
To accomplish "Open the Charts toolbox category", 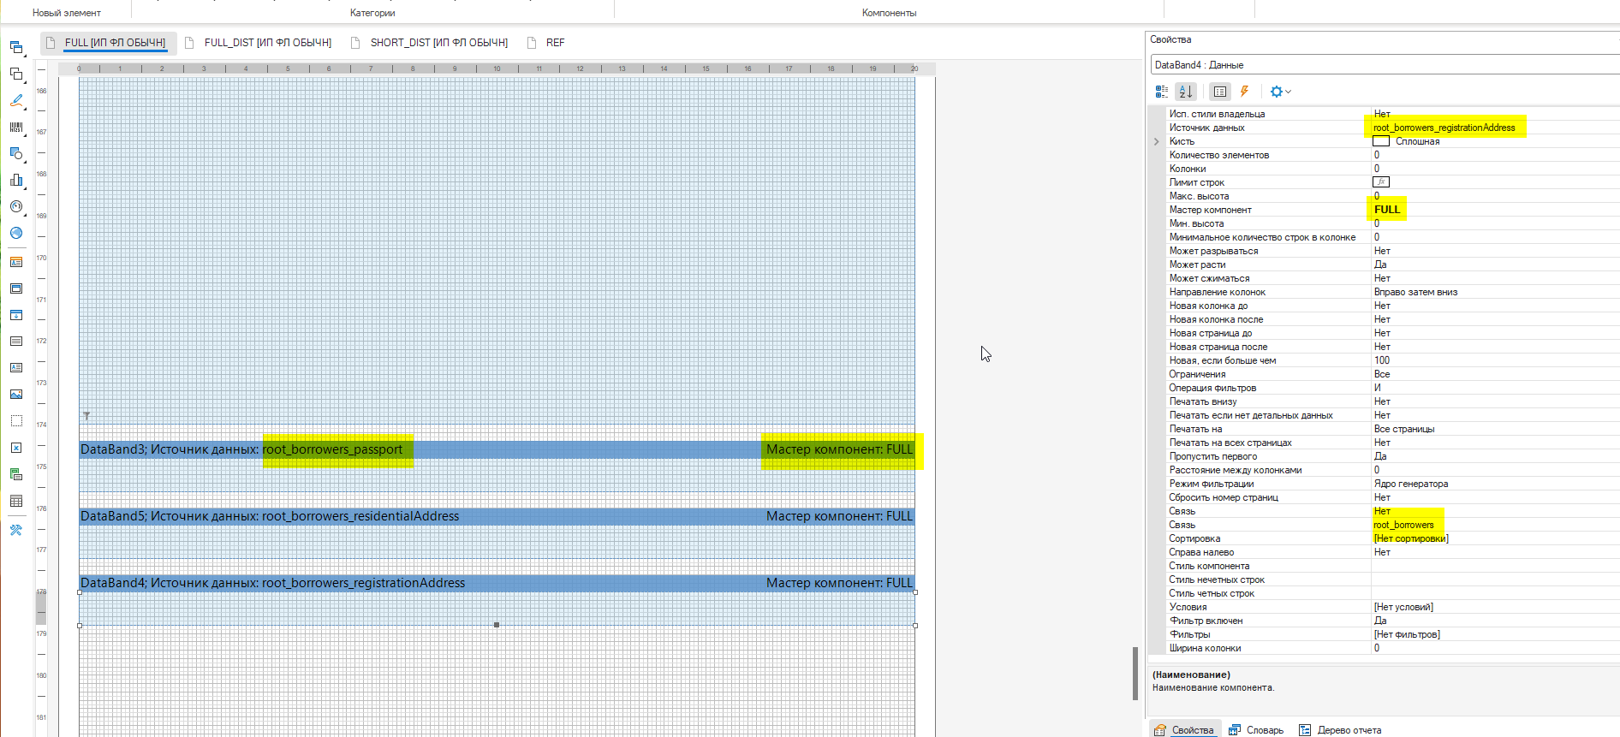I will (x=16, y=180).
